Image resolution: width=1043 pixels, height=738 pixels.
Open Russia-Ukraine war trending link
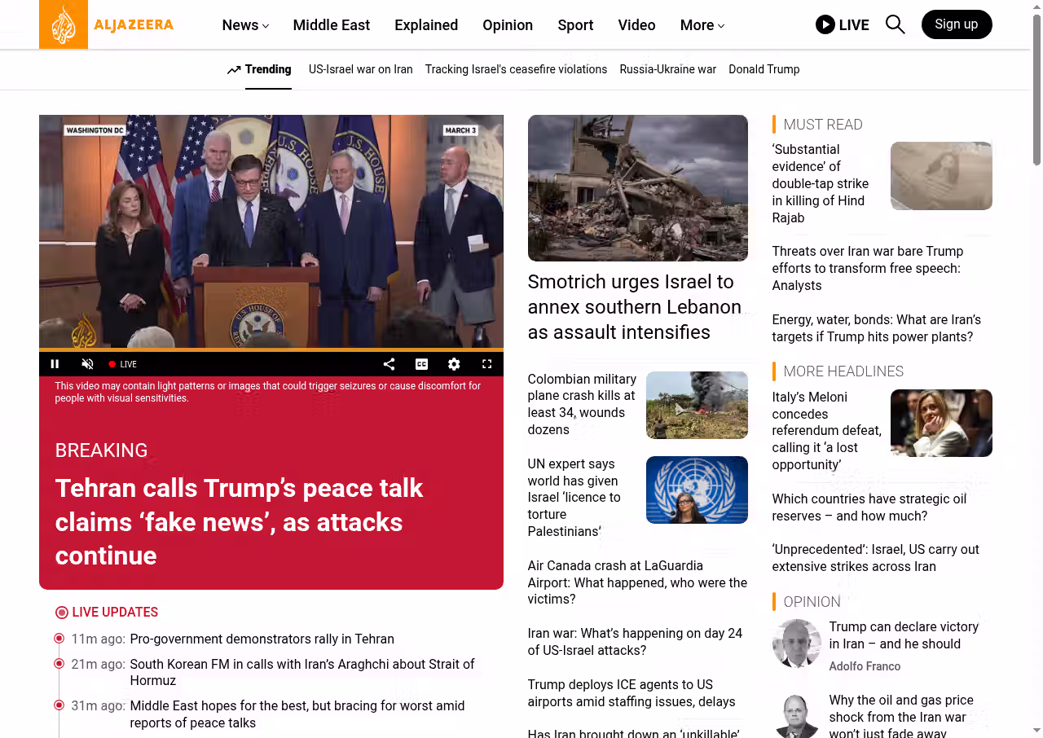click(x=667, y=69)
